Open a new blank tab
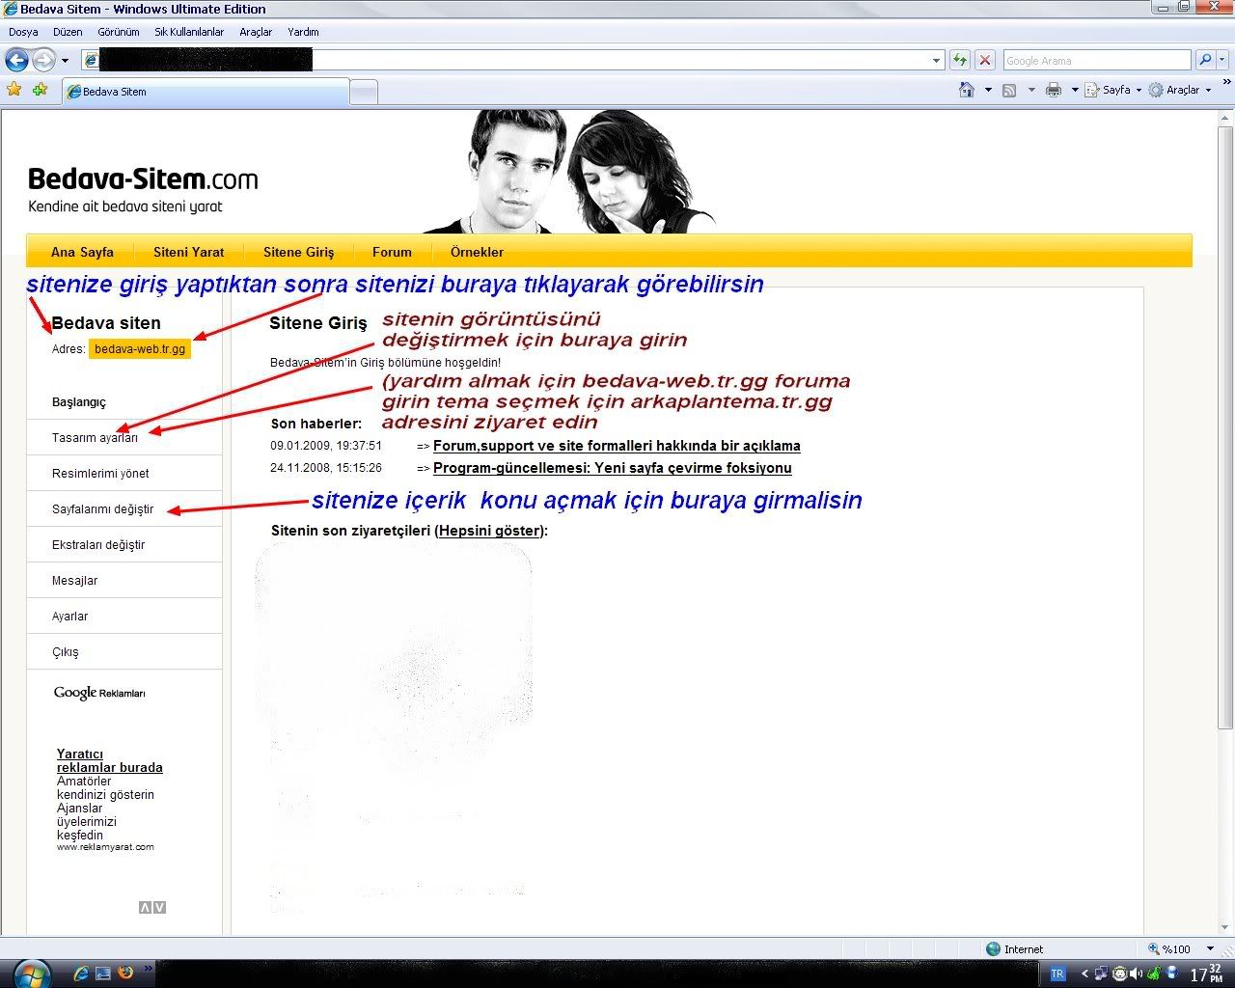 click(363, 93)
